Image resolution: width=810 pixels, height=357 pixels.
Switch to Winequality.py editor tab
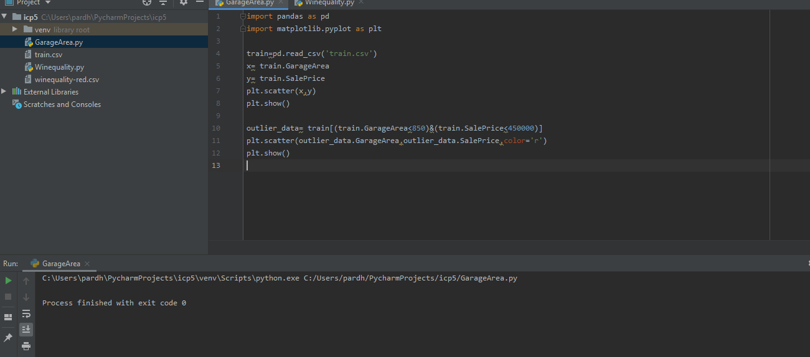pyautogui.click(x=329, y=3)
